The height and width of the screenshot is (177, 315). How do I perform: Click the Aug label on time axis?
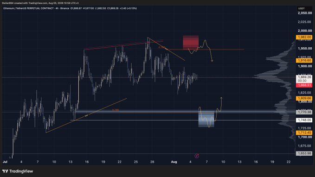click(174, 162)
